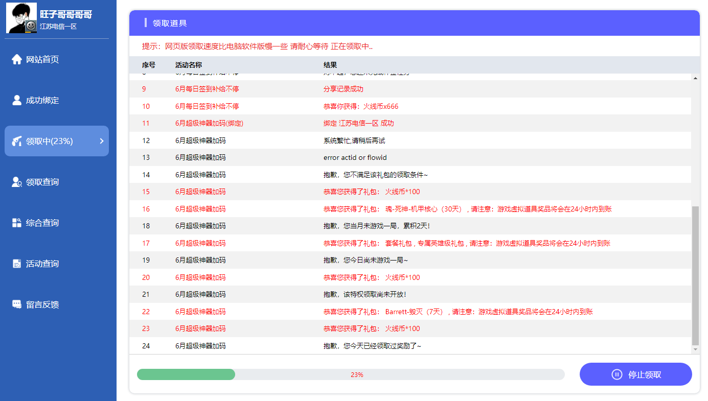Click the gun icon beside 领取中(23%)
The height and width of the screenshot is (401, 708).
tap(17, 141)
